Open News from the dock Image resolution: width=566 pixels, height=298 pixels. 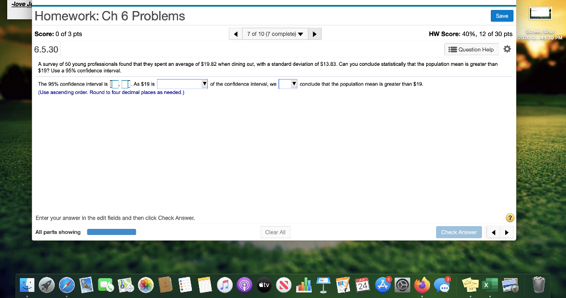284,285
